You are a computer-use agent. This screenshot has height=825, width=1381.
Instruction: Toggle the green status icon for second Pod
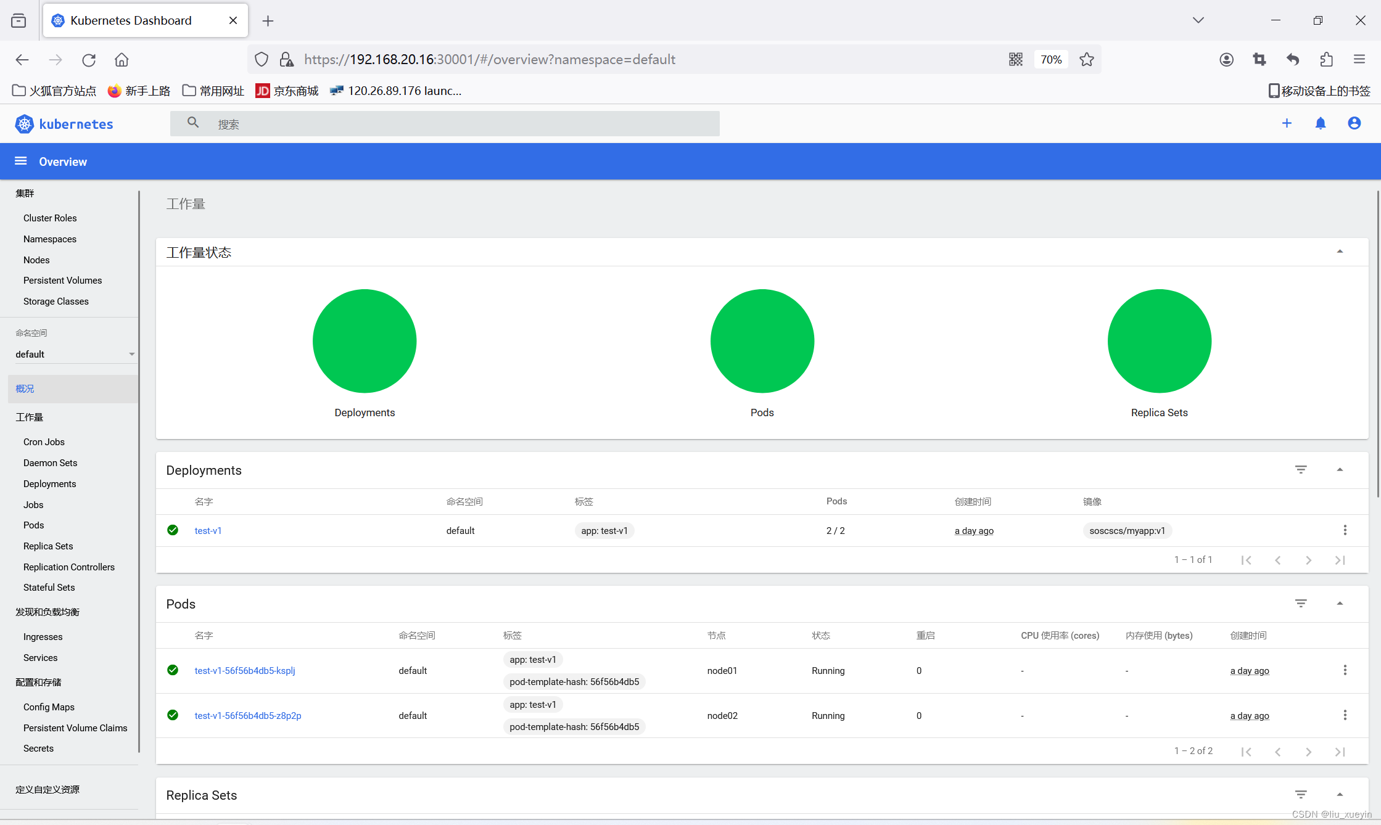[x=173, y=715]
